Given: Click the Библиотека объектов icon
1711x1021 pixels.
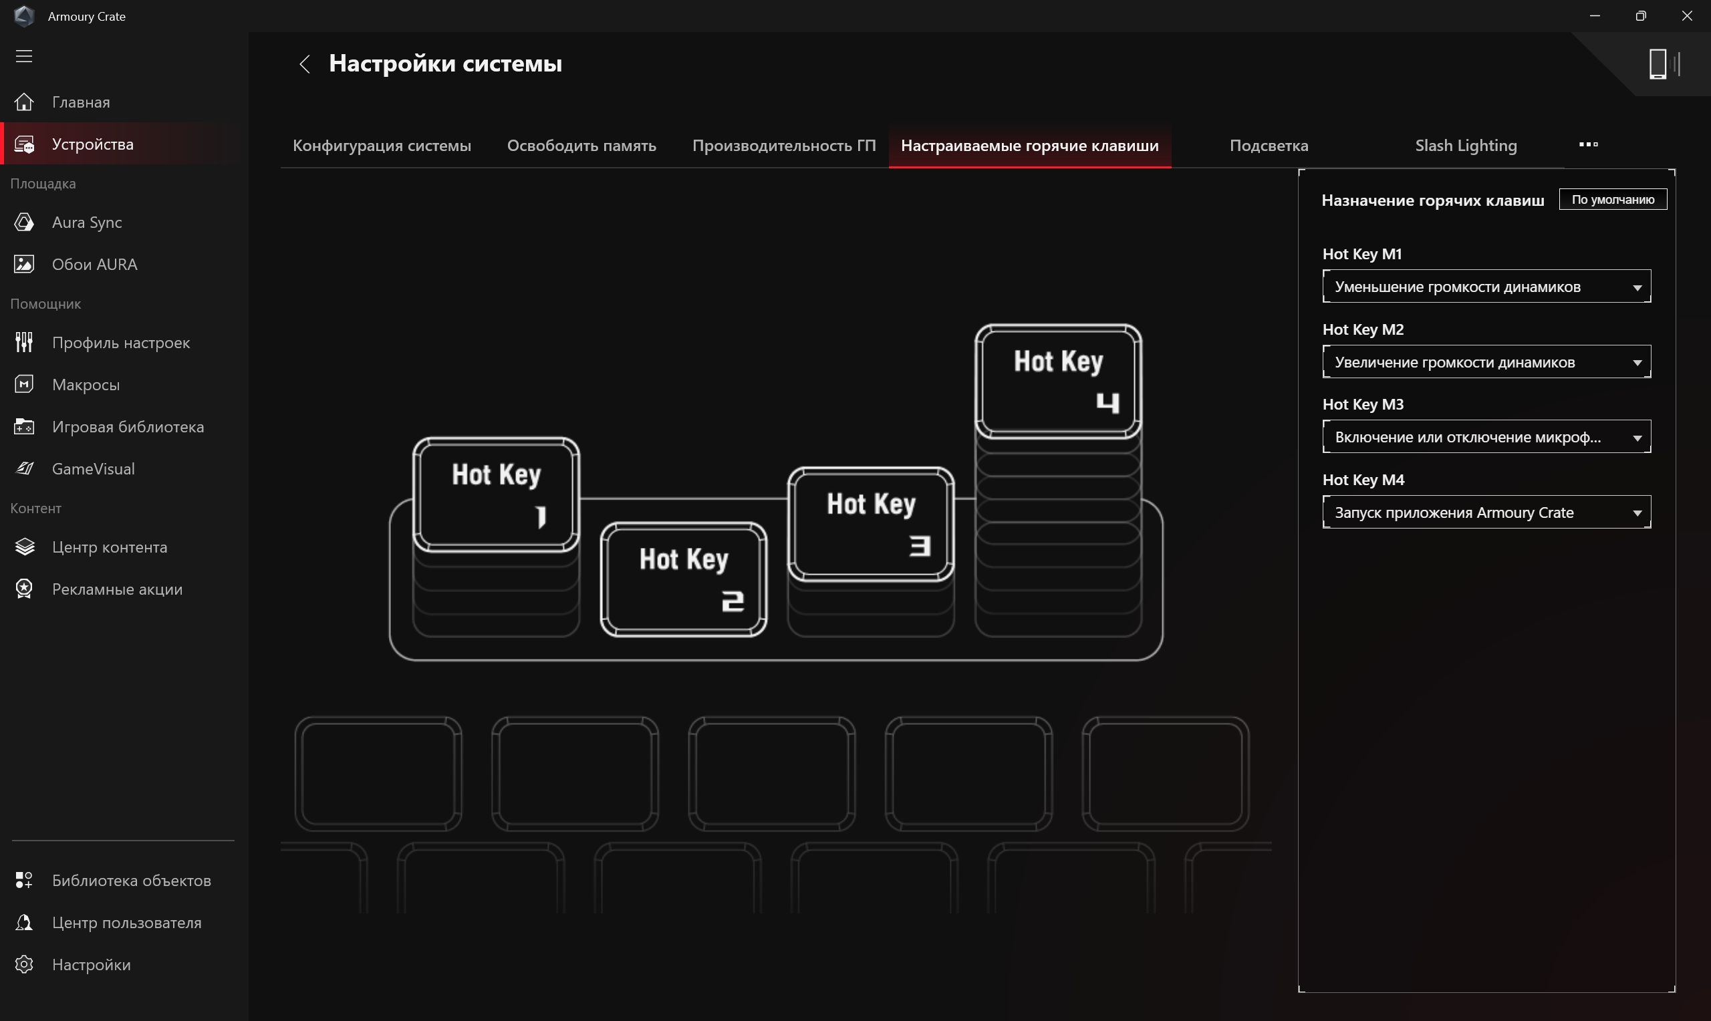Looking at the screenshot, I should [x=24, y=880].
